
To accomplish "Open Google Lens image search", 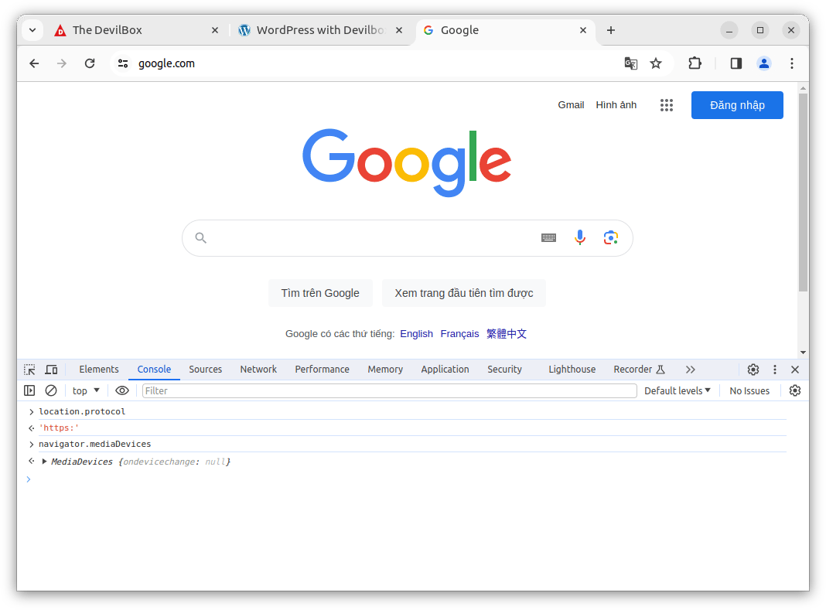I will click(610, 237).
